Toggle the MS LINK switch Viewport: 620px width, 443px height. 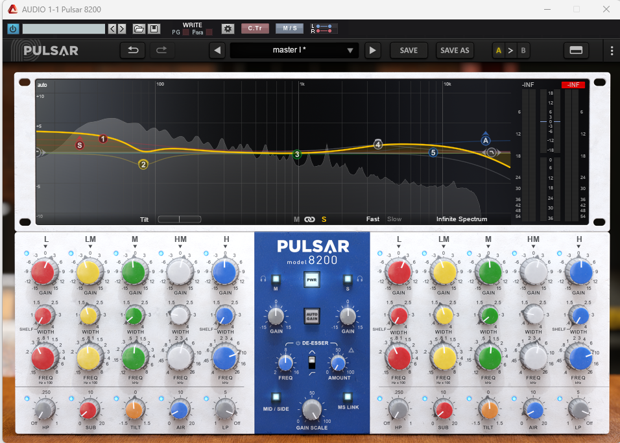coord(348,397)
